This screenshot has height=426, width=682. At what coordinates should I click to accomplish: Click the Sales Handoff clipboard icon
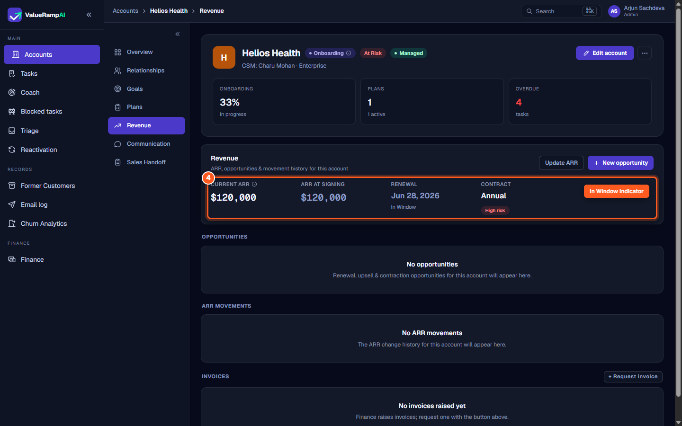click(x=117, y=162)
